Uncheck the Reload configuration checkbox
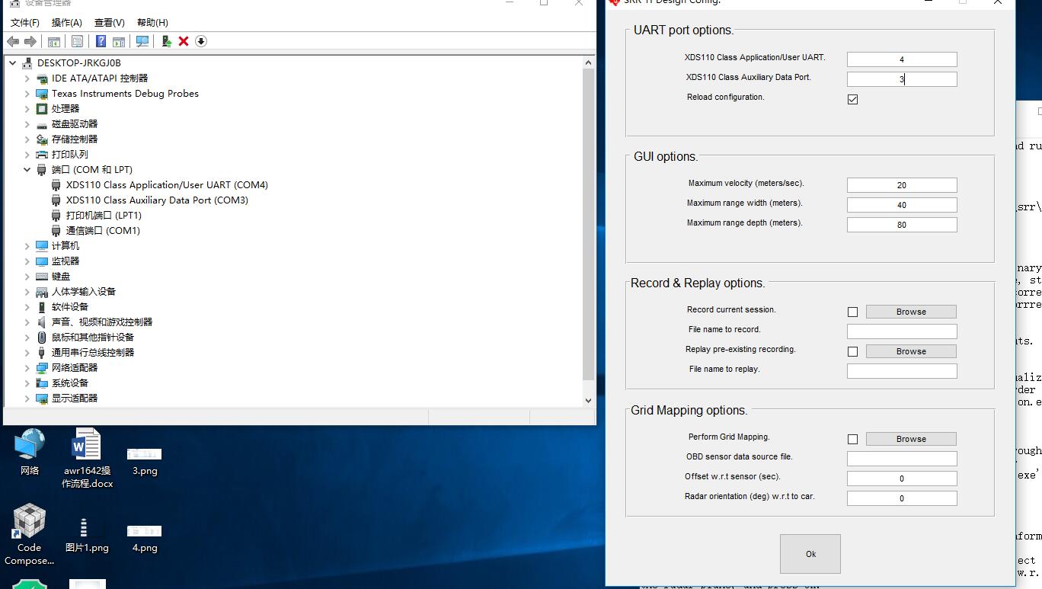This screenshot has width=1042, height=589. 852,99
